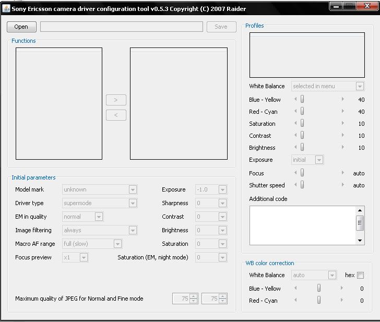The height and width of the screenshot is (322, 380).
Task: Click the file path input field
Action: (122, 27)
